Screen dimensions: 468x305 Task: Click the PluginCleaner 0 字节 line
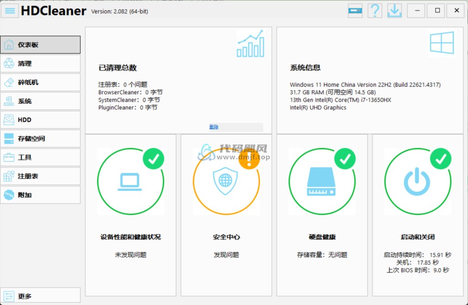[x=128, y=108]
